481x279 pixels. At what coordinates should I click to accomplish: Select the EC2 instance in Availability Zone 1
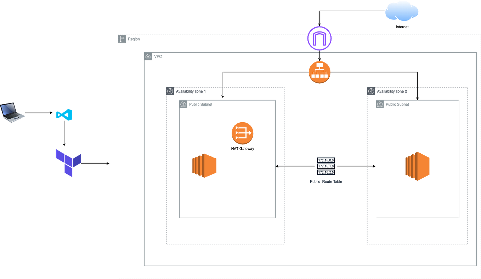[x=204, y=165]
